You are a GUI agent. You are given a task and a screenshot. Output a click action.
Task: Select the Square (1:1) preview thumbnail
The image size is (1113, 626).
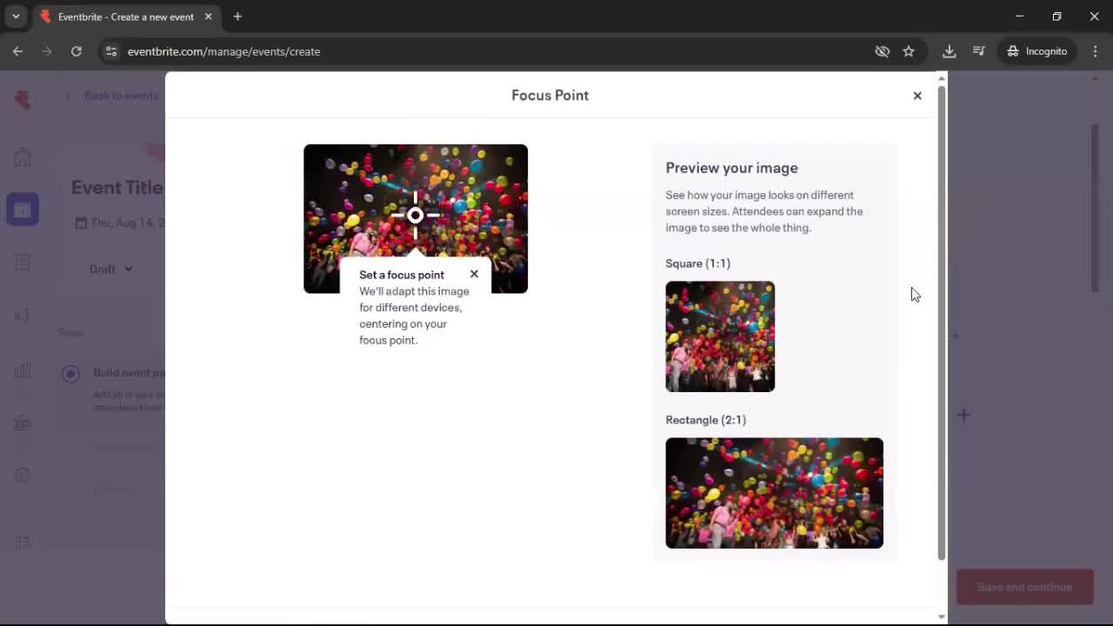pyautogui.click(x=720, y=336)
